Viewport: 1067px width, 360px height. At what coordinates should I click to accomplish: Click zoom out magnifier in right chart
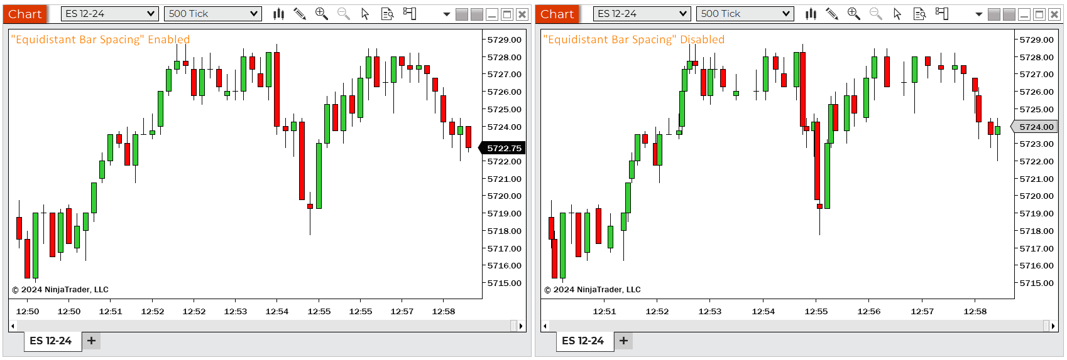[875, 14]
